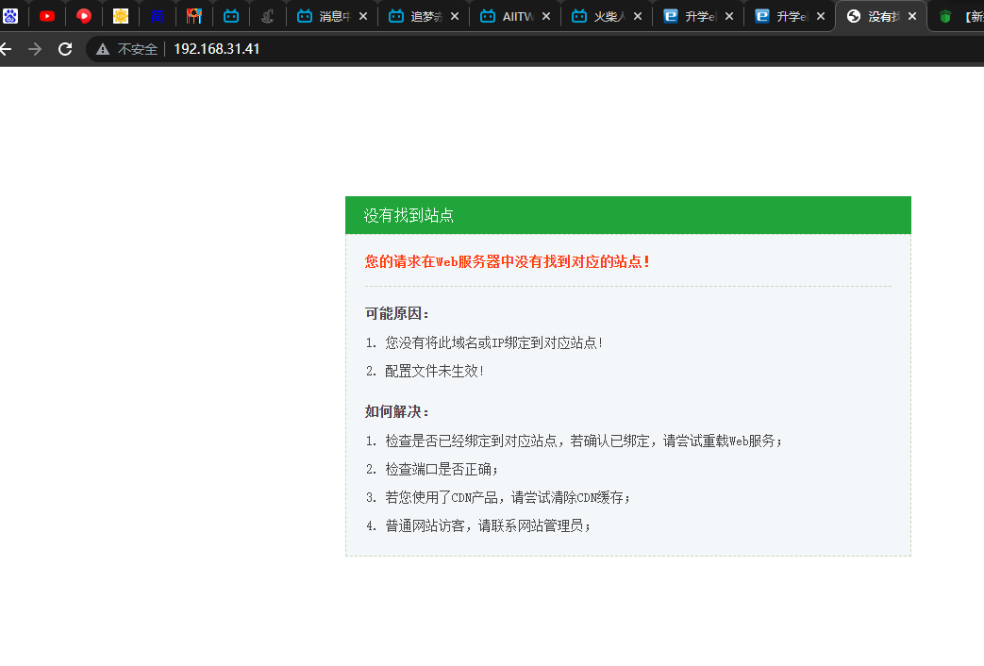Click the 不安全 security warning indicator
Screen dimensions: 984x666
tap(126, 49)
